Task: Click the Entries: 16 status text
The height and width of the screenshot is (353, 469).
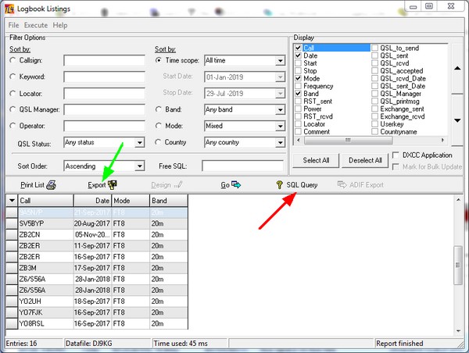Action: click(21, 344)
